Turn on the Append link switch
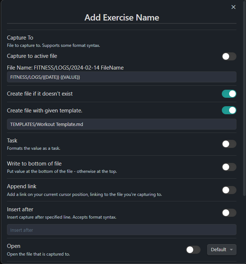The height and width of the screenshot is (264, 246). [229, 190]
